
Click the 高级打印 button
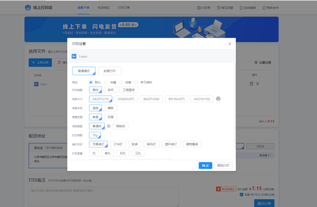pos(222,165)
